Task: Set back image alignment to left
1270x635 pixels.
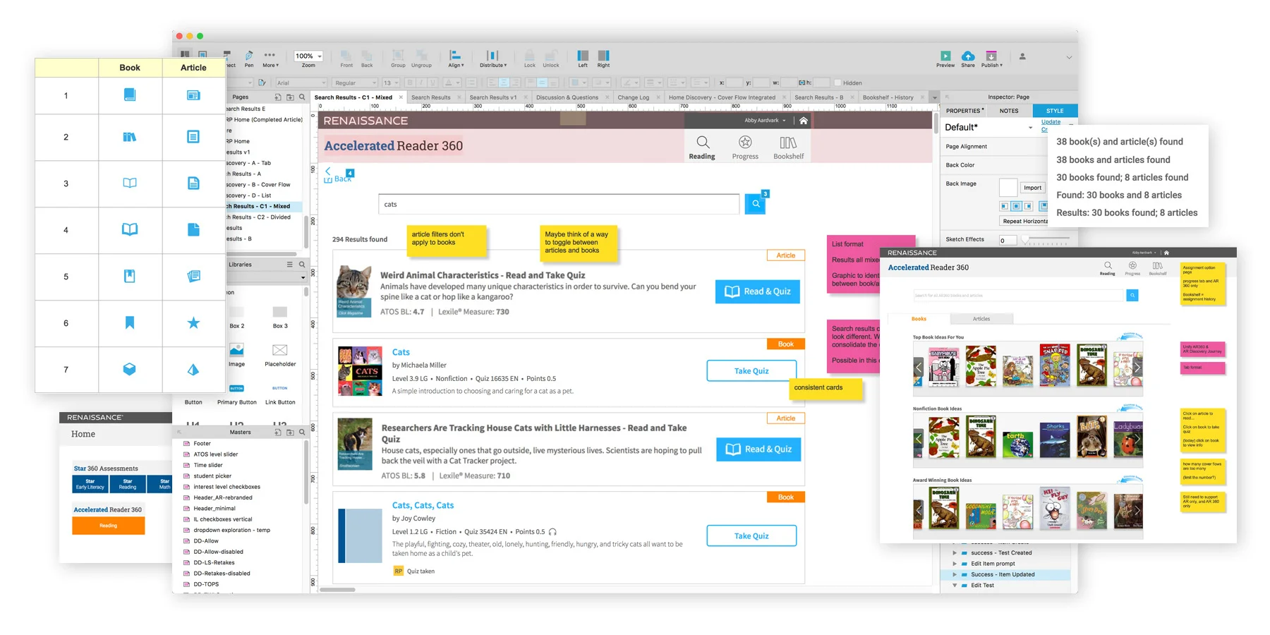Action: (x=1004, y=206)
